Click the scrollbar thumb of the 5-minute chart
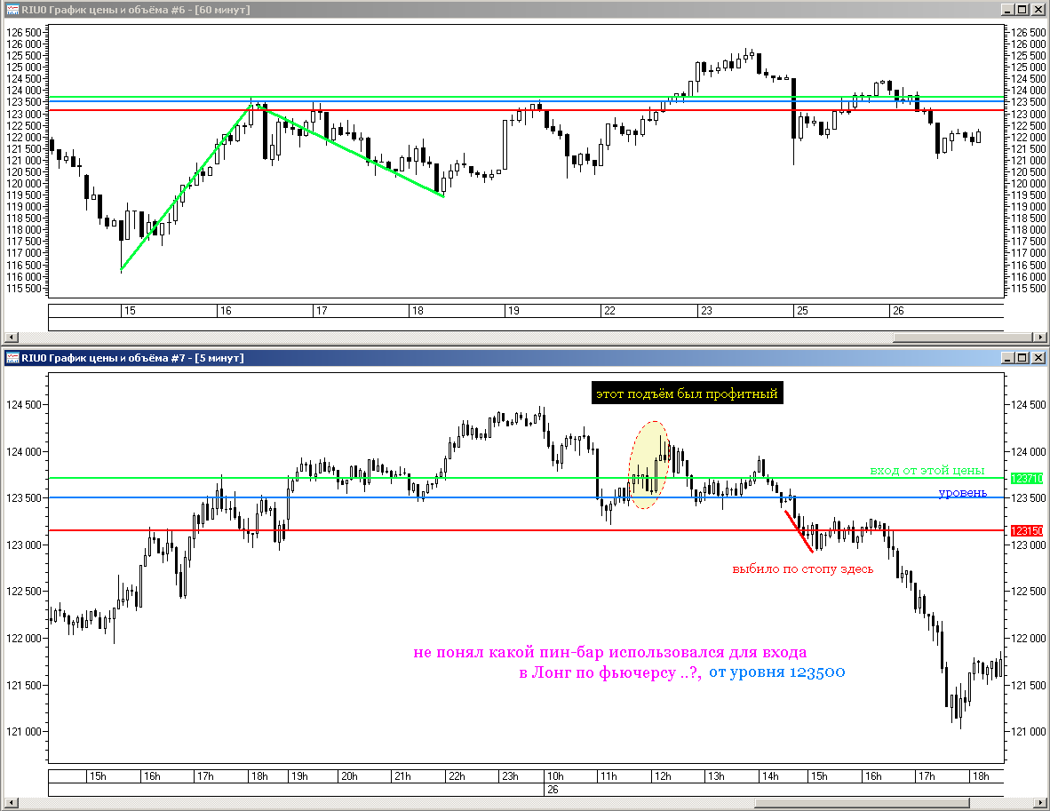This screenshot has width=1050, height=811. point(862,803)
